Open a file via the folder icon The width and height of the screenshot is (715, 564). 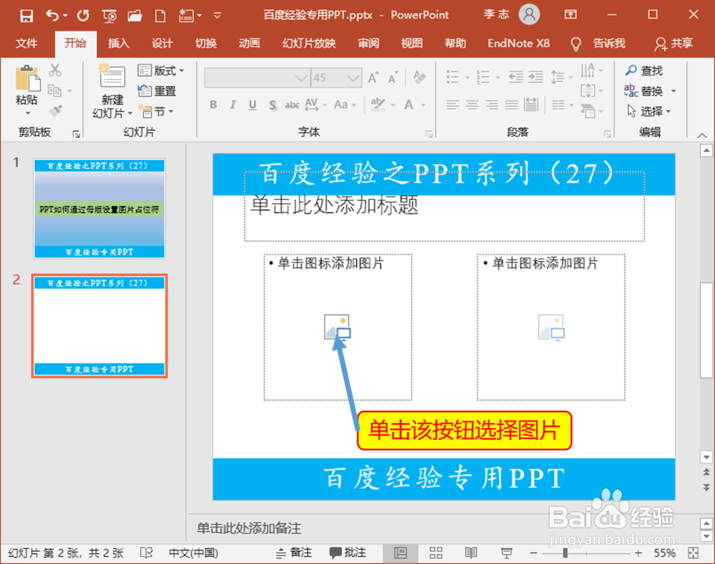(x=134, y=16)
